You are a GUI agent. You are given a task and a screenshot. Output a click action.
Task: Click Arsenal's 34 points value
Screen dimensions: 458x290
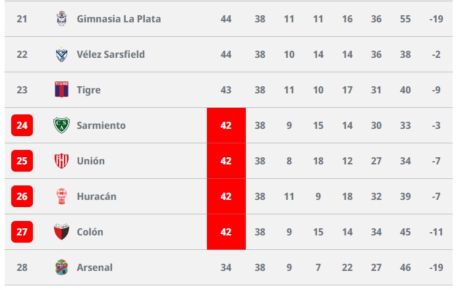(226, 268)
